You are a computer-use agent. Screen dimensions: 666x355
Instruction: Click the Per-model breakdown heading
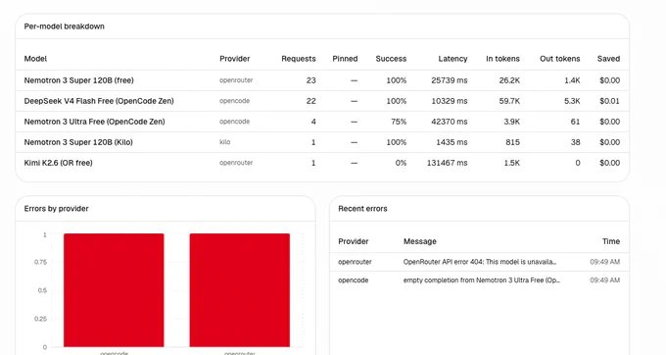[x=64, y=26]
